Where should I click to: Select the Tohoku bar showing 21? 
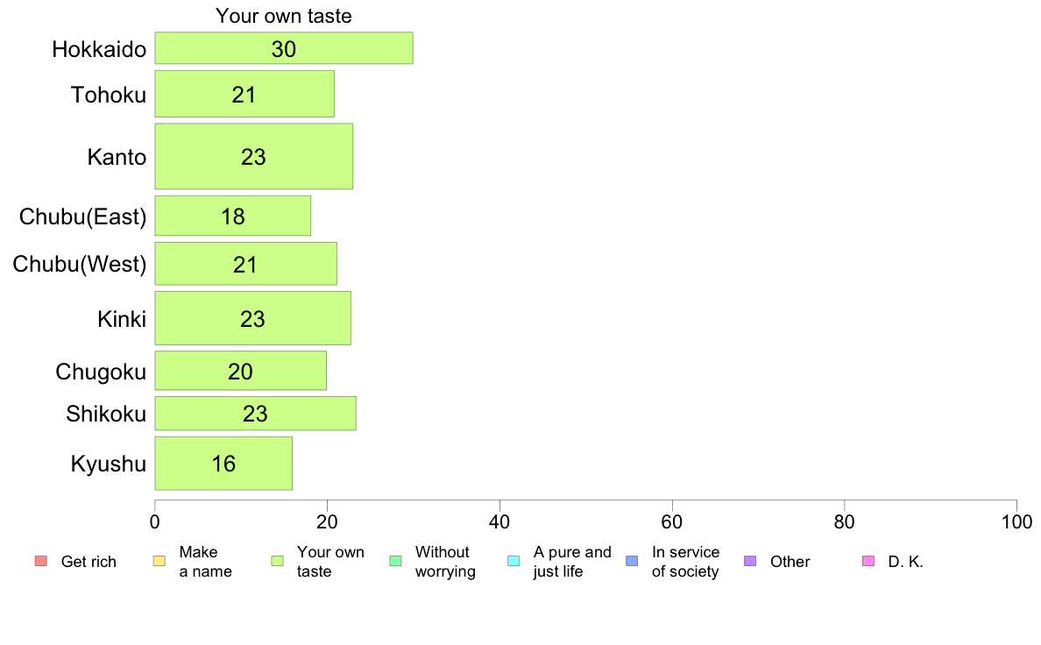click(244, 95)
